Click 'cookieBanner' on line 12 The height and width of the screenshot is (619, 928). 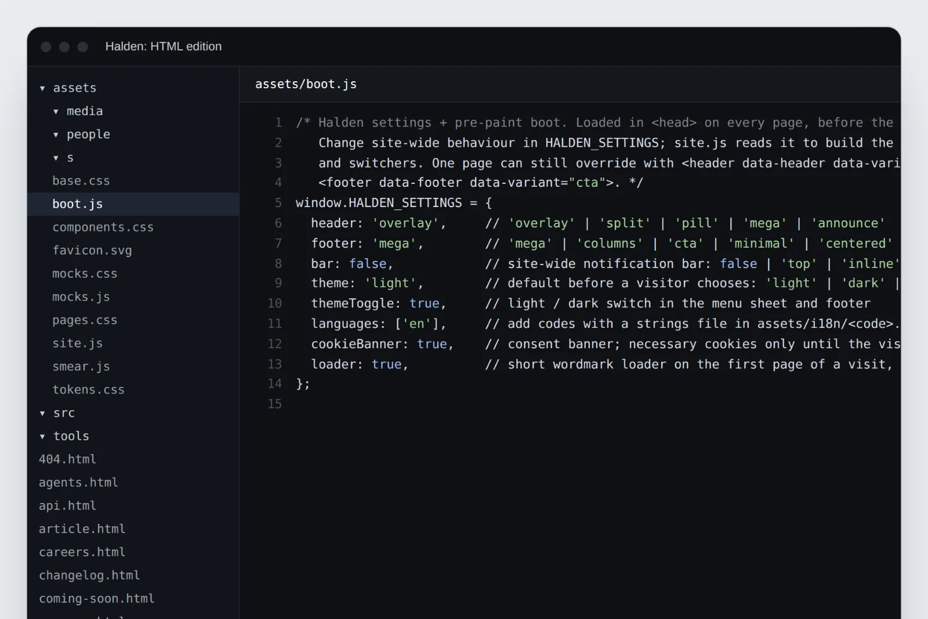click(x=356, y=344)
